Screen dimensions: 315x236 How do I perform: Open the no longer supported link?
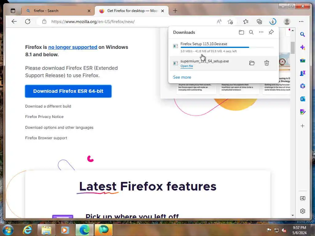73,47
